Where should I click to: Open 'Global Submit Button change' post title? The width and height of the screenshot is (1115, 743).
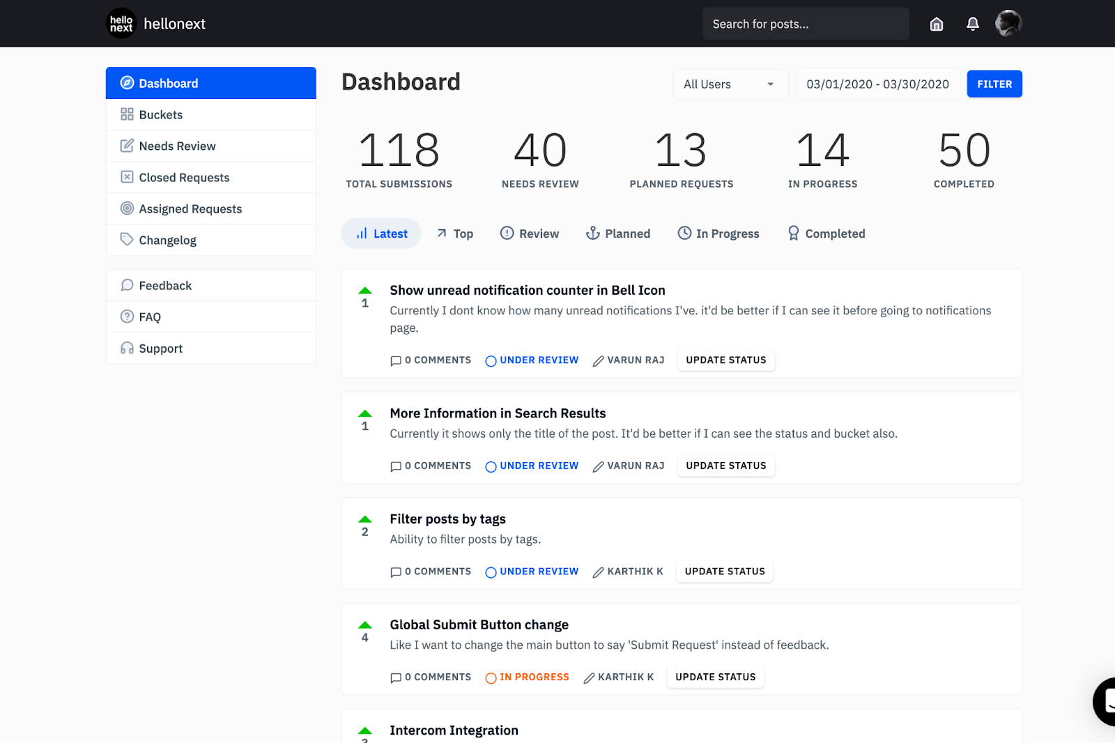coord(479,625)
